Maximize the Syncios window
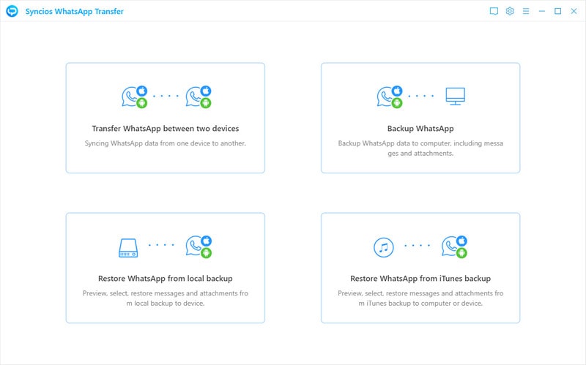 [x=557, y=11]
